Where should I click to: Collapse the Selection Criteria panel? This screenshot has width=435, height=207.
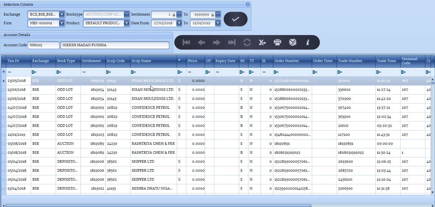tap(248, 4)
